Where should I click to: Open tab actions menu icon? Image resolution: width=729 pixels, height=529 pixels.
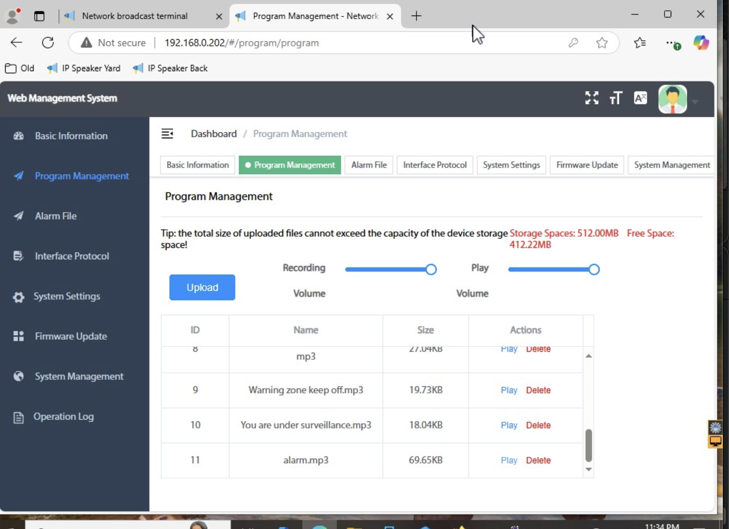coord(39,16)
